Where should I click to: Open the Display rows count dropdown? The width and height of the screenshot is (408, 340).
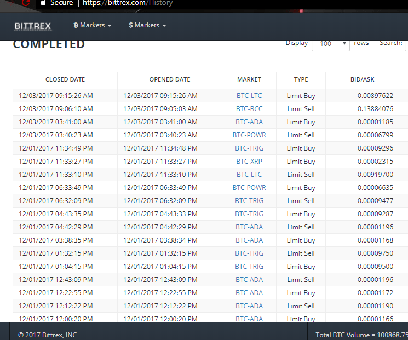point(330,44)
